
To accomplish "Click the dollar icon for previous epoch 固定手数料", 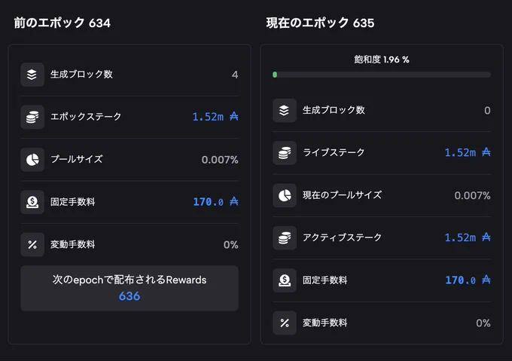I will pos(32,202).
